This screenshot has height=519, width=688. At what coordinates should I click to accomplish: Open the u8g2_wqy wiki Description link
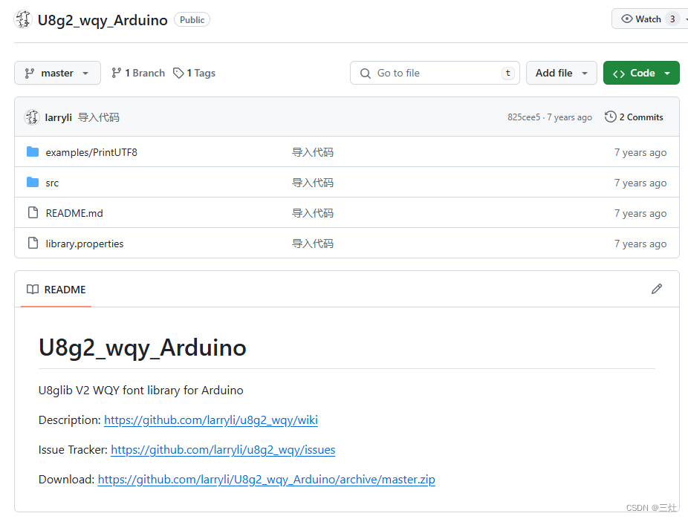[x=210, y=420]
